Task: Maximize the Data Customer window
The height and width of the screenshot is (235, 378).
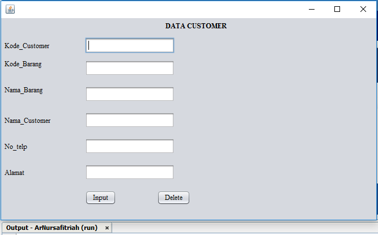Action: [337, 9]
